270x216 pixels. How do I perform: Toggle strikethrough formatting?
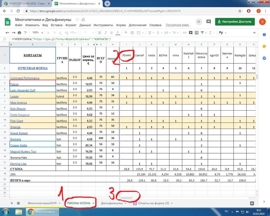112,32
